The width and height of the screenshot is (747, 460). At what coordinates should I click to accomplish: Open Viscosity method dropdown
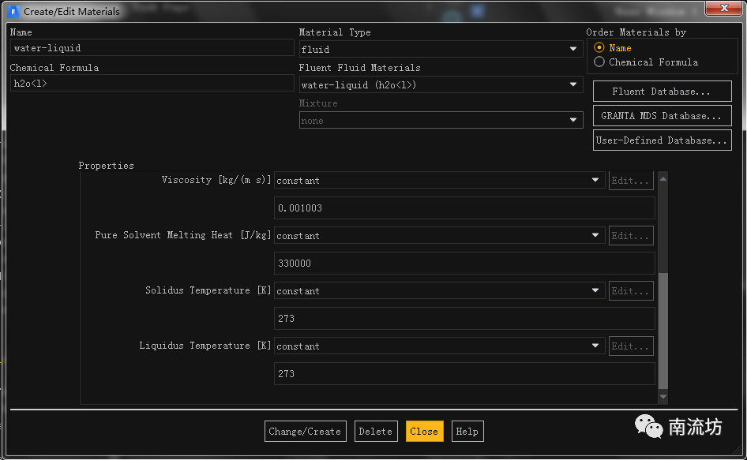(439, 180)
